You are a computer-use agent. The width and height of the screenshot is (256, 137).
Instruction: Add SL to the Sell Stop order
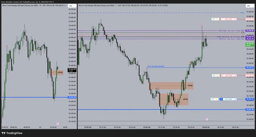(x=218, y=75)
